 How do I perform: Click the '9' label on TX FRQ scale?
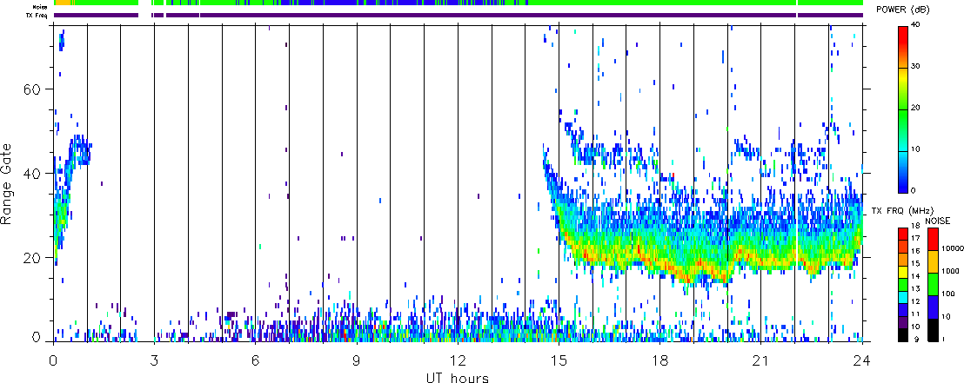[x=917, y=339]
